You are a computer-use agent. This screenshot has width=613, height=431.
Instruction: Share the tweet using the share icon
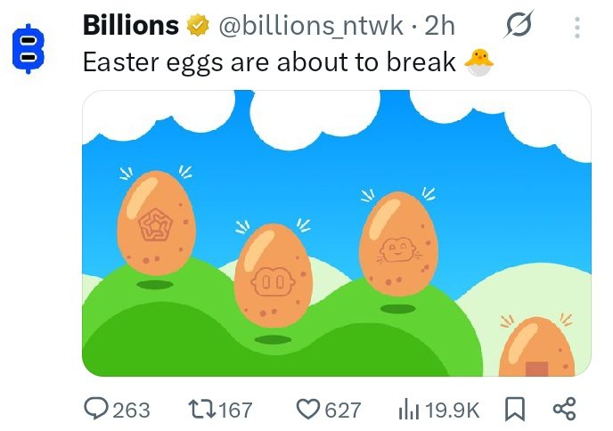(565, 409)
